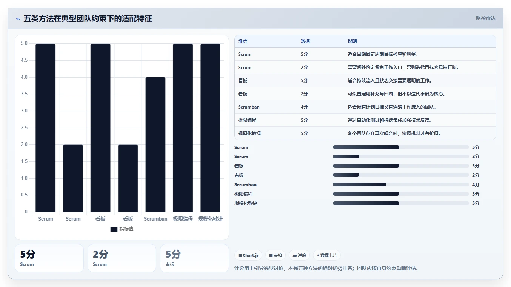
Task: Click the 看板 progress bar showing 2分
Action: (401, 175)
